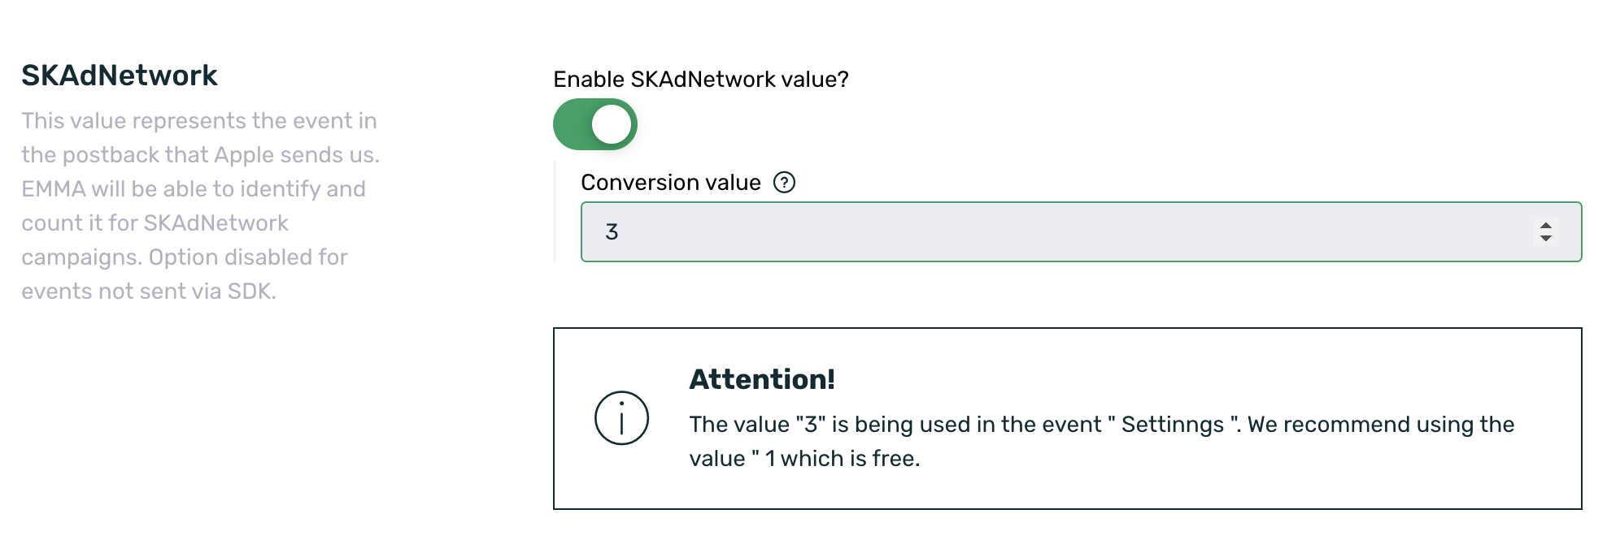Click the "Conversion value" label text
1620x557 pixels.
(x=670, y=183)
